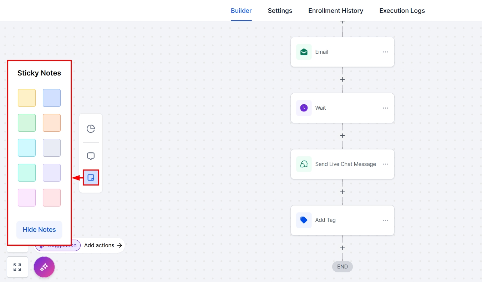Click the fullscreen expand icon

click(x=17, y=267)
